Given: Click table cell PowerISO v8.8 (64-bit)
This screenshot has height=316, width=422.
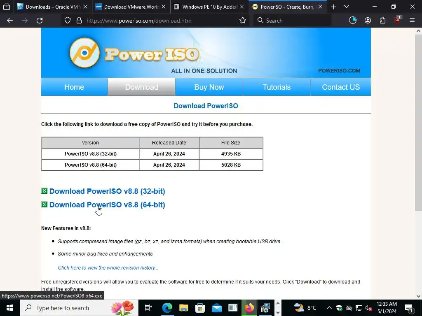Looking at the screenshot, I should (91, 165).
